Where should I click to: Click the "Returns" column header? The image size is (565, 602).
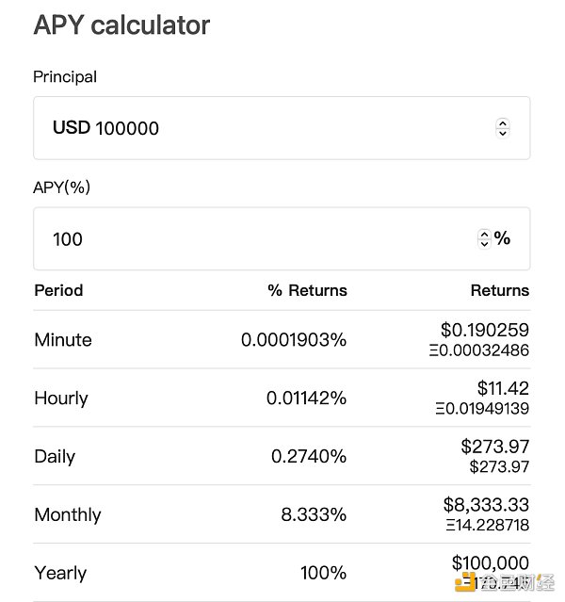[499, 290]
